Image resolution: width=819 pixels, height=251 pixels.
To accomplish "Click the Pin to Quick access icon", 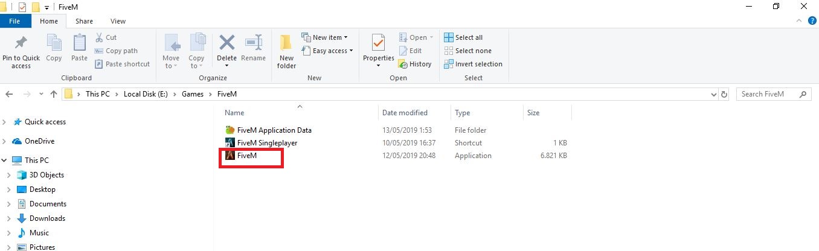I will click(21, 43).
